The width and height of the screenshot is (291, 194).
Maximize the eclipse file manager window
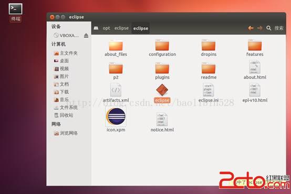[x=63, y=17]
